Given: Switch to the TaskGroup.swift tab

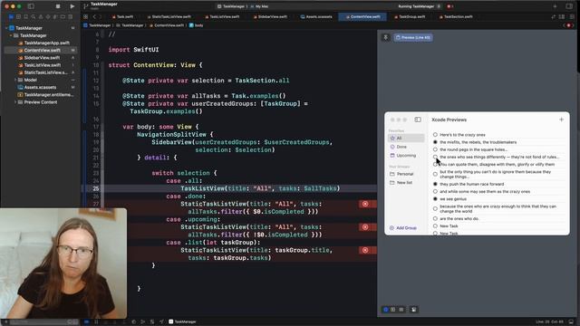Looking at the screenshot, I should (x=410, y=16).
